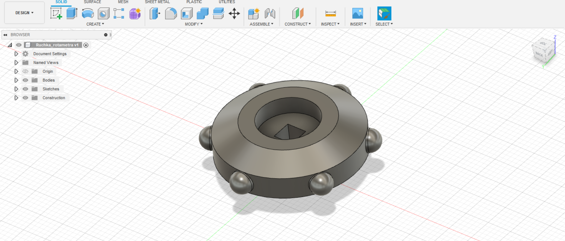Expand the Construction folder
The width and height of the screenshot is (565, 241).
click(16, 98)
